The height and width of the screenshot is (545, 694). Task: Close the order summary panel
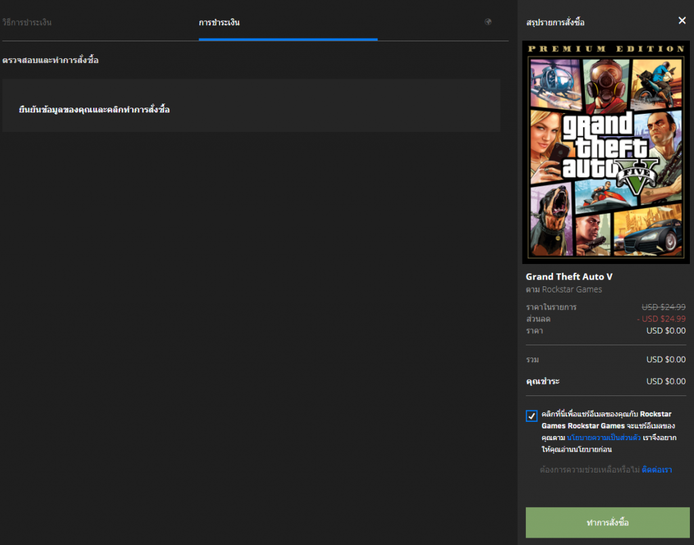(x=682, y=20)
